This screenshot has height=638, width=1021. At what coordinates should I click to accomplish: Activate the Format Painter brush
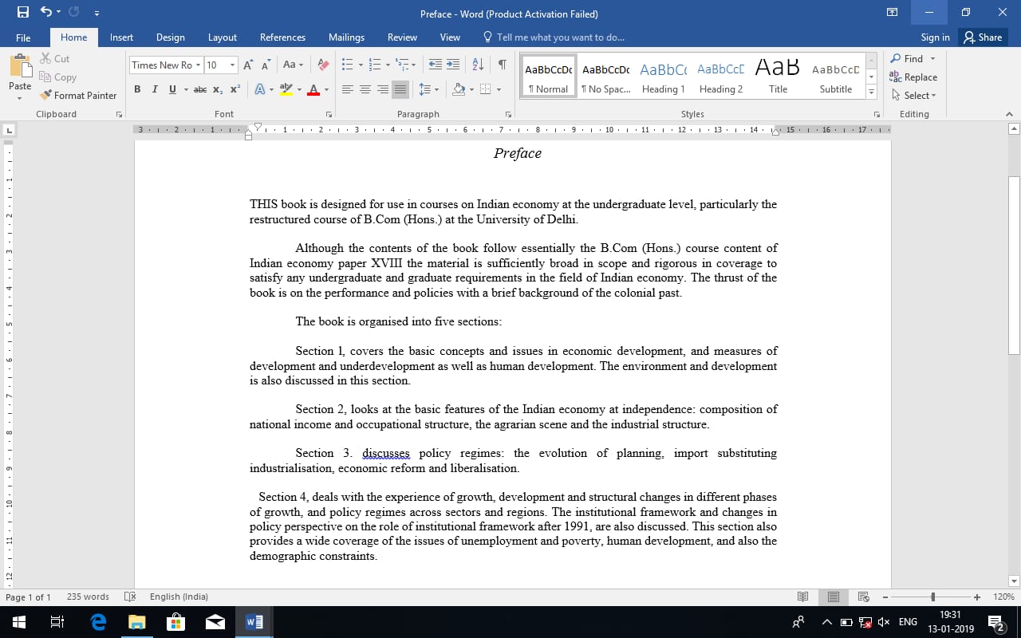tap(78, 95)
